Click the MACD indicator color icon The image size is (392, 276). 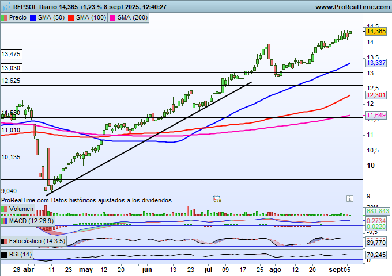(5, 221)
